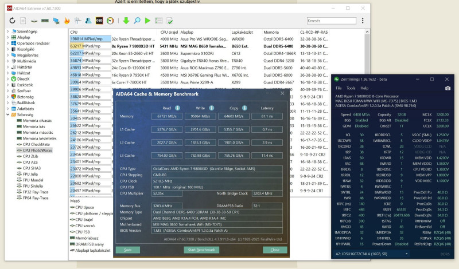Open the three-dot menu in AIDA64
Screen dimensions: 459x269
[363, 21]
